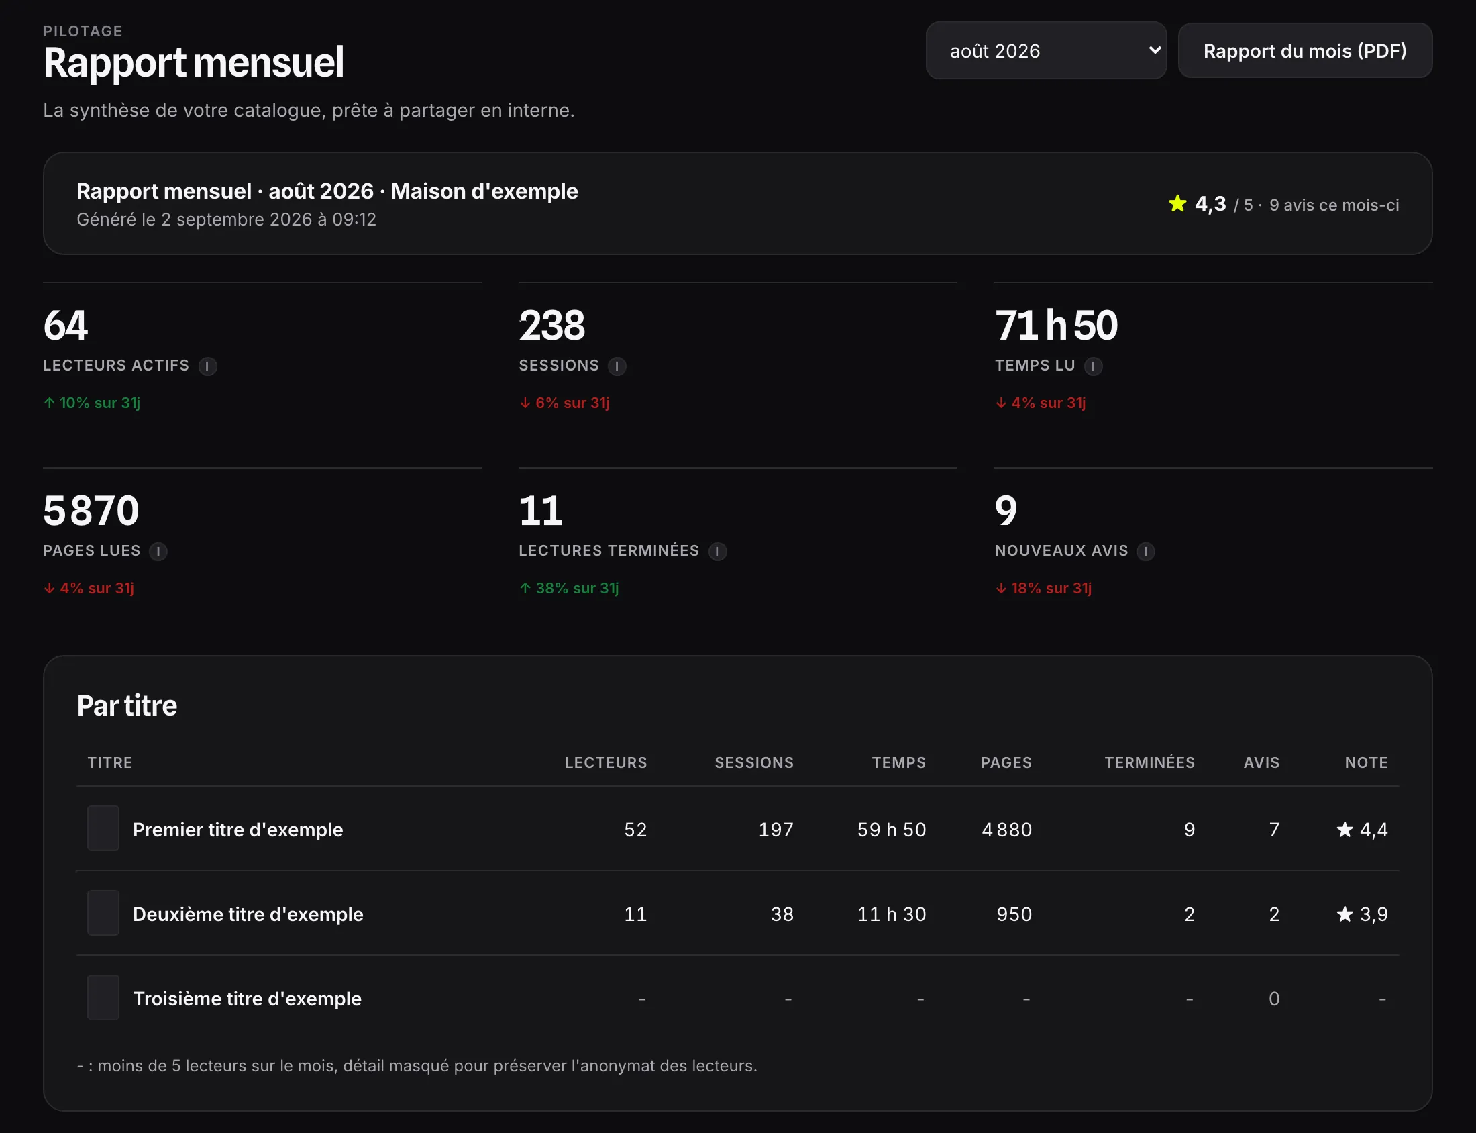Show info icon next to Sessions

(617, 366)
